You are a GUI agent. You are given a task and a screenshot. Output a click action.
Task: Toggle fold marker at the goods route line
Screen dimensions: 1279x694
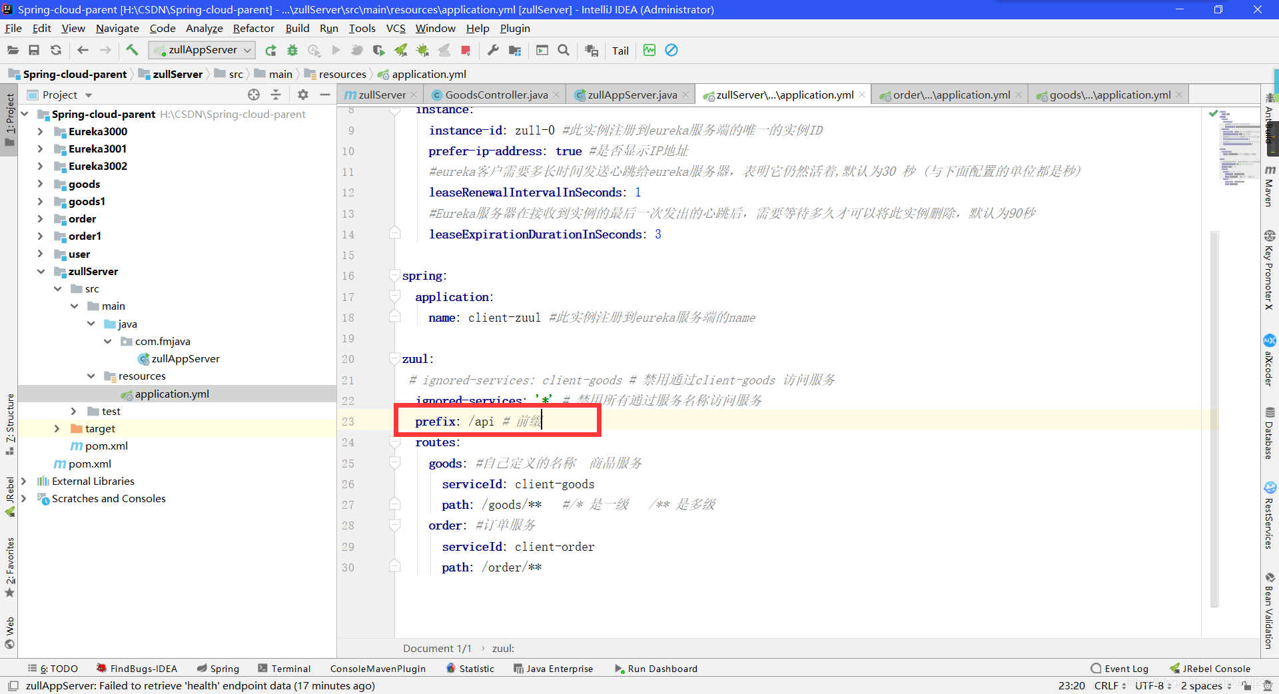pyautogui.click(x=394, y=463)
